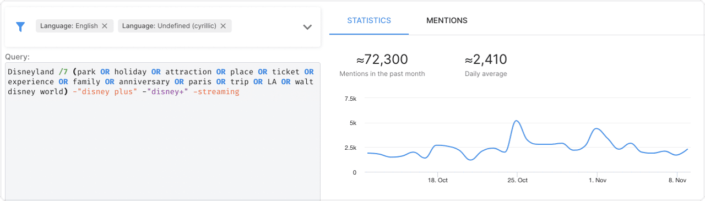The image size is (705, 201).
Task: Select the Language: English chip label
Action: pos(69,26)
